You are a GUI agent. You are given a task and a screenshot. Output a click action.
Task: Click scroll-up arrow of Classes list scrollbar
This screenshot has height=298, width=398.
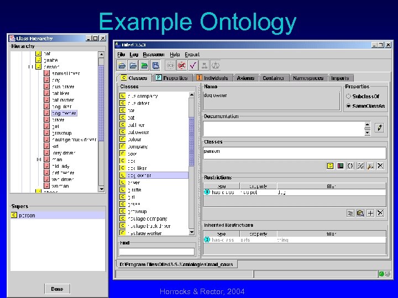pos(192,95)
